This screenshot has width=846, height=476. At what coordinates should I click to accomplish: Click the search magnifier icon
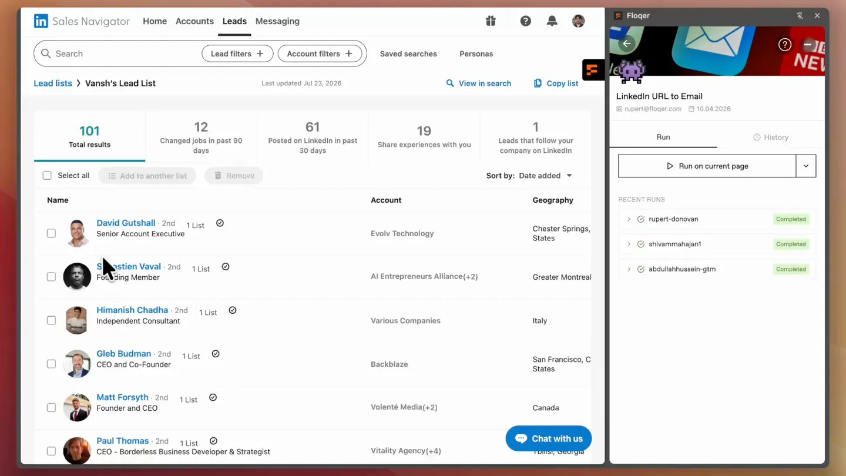coord(46,53)
